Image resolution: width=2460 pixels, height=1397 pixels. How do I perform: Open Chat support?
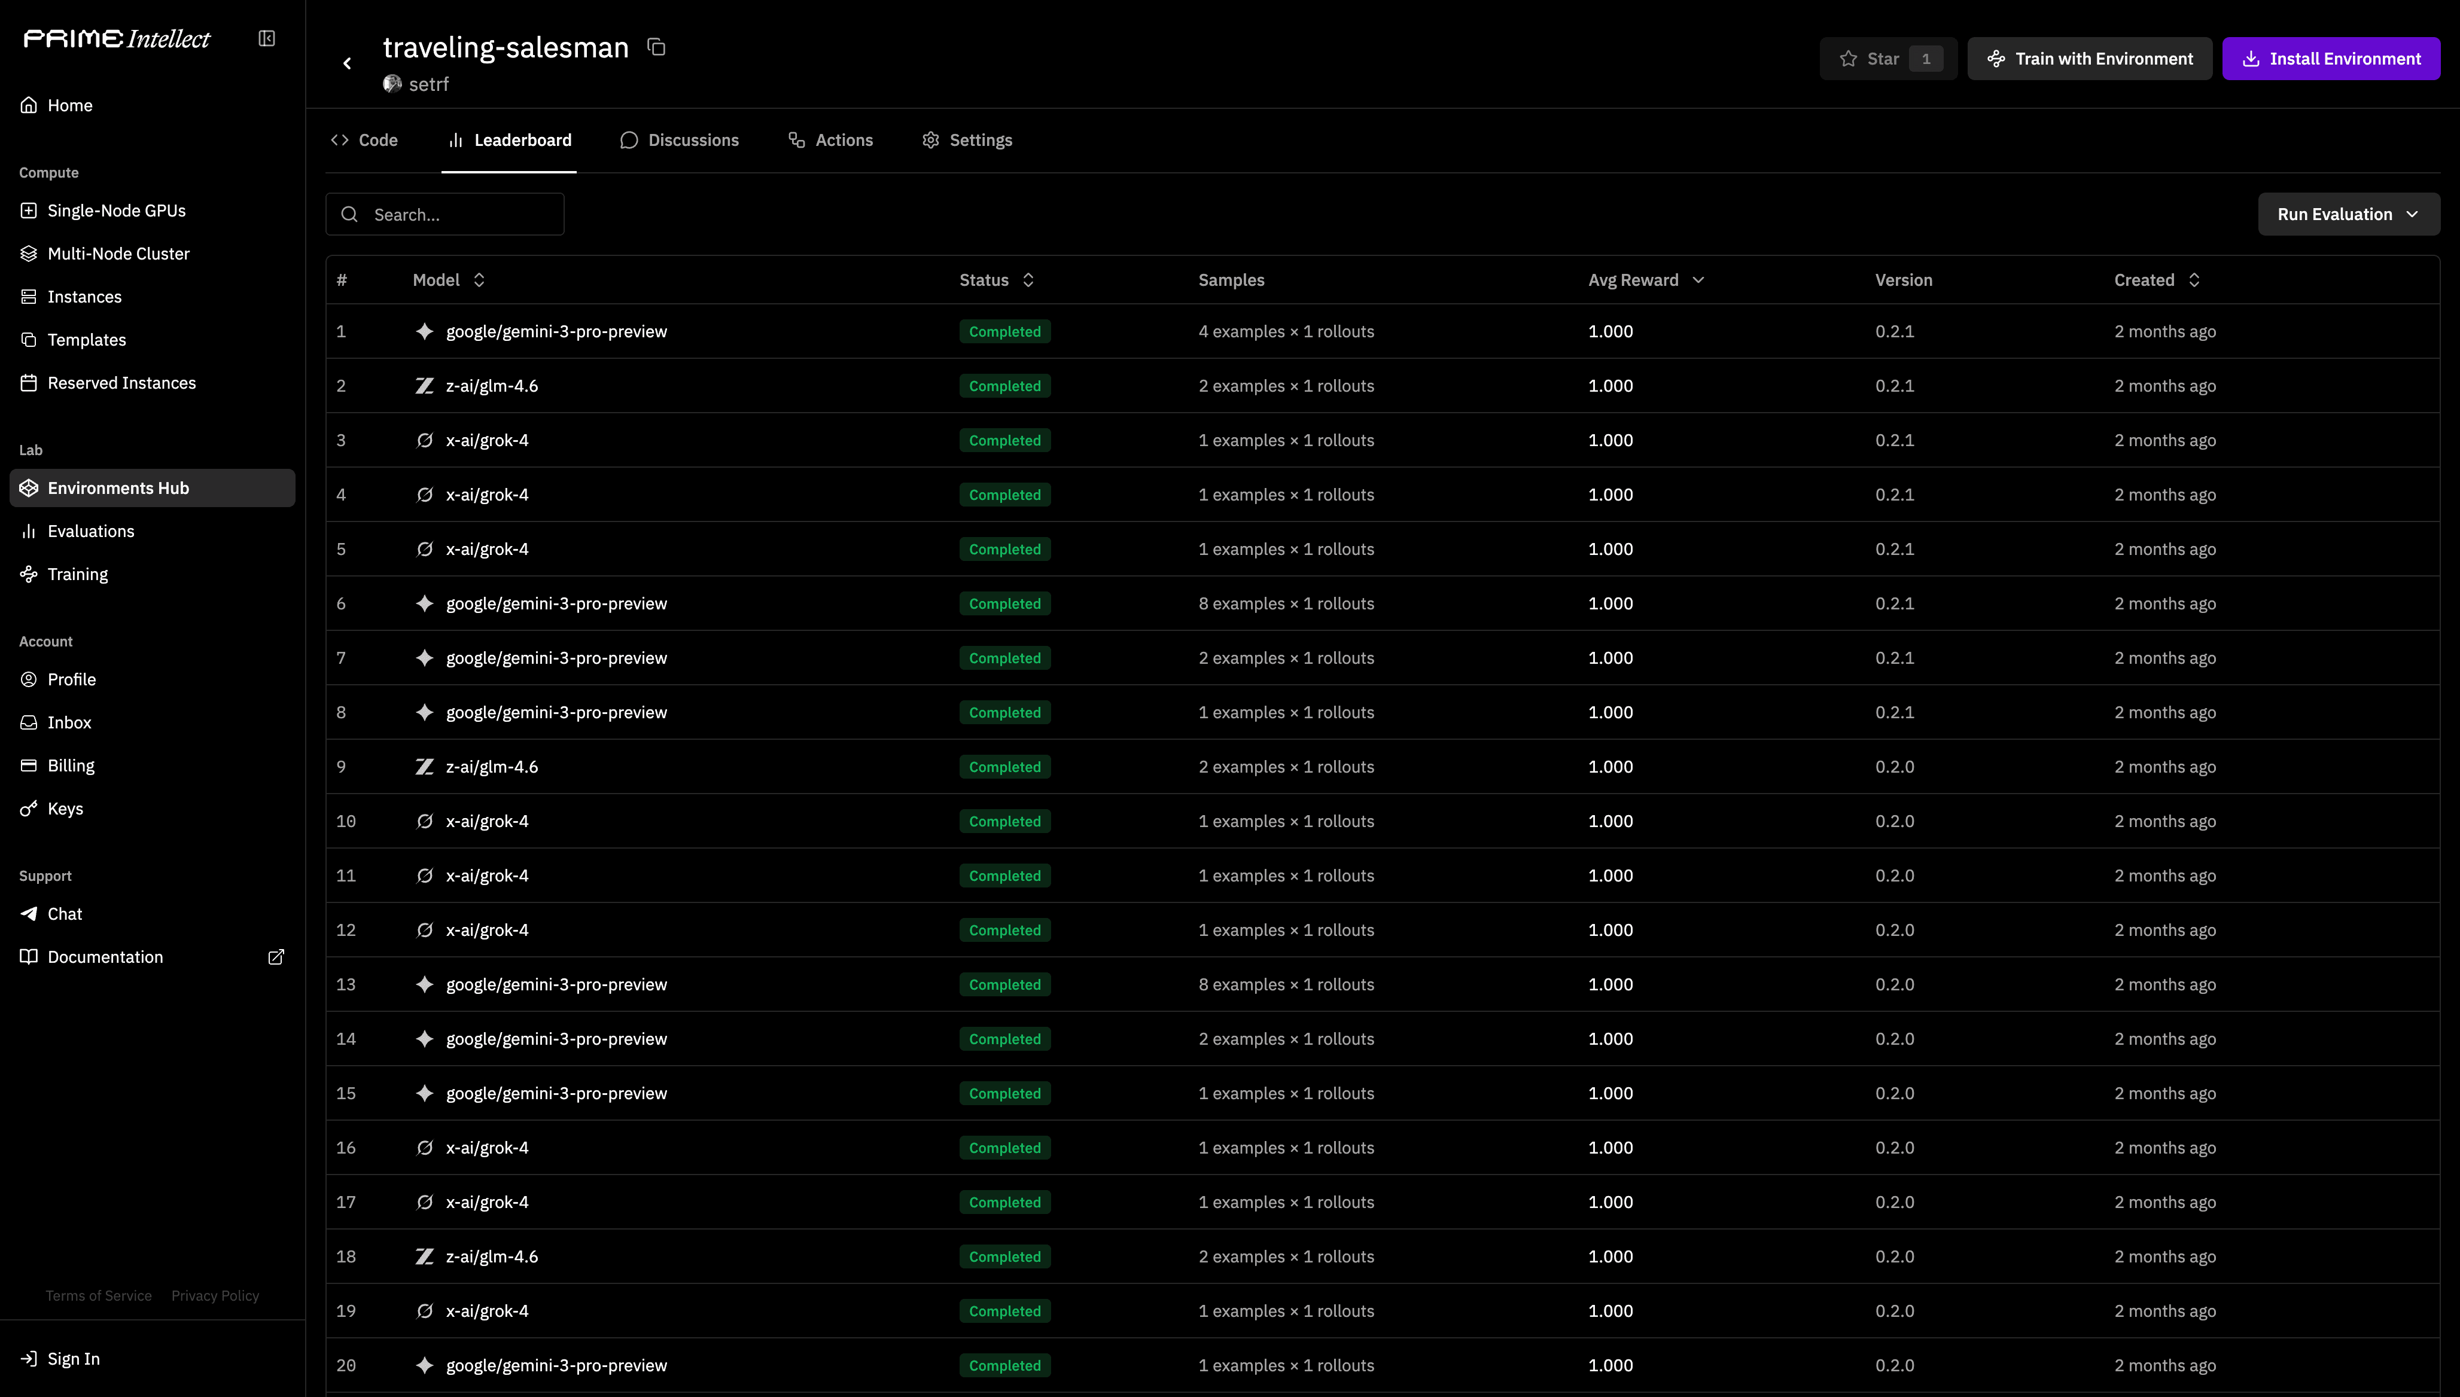pos(64,913)
